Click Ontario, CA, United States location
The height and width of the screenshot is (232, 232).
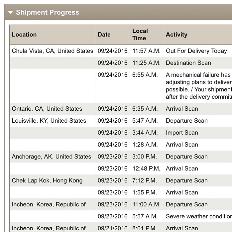coord(47,109)
